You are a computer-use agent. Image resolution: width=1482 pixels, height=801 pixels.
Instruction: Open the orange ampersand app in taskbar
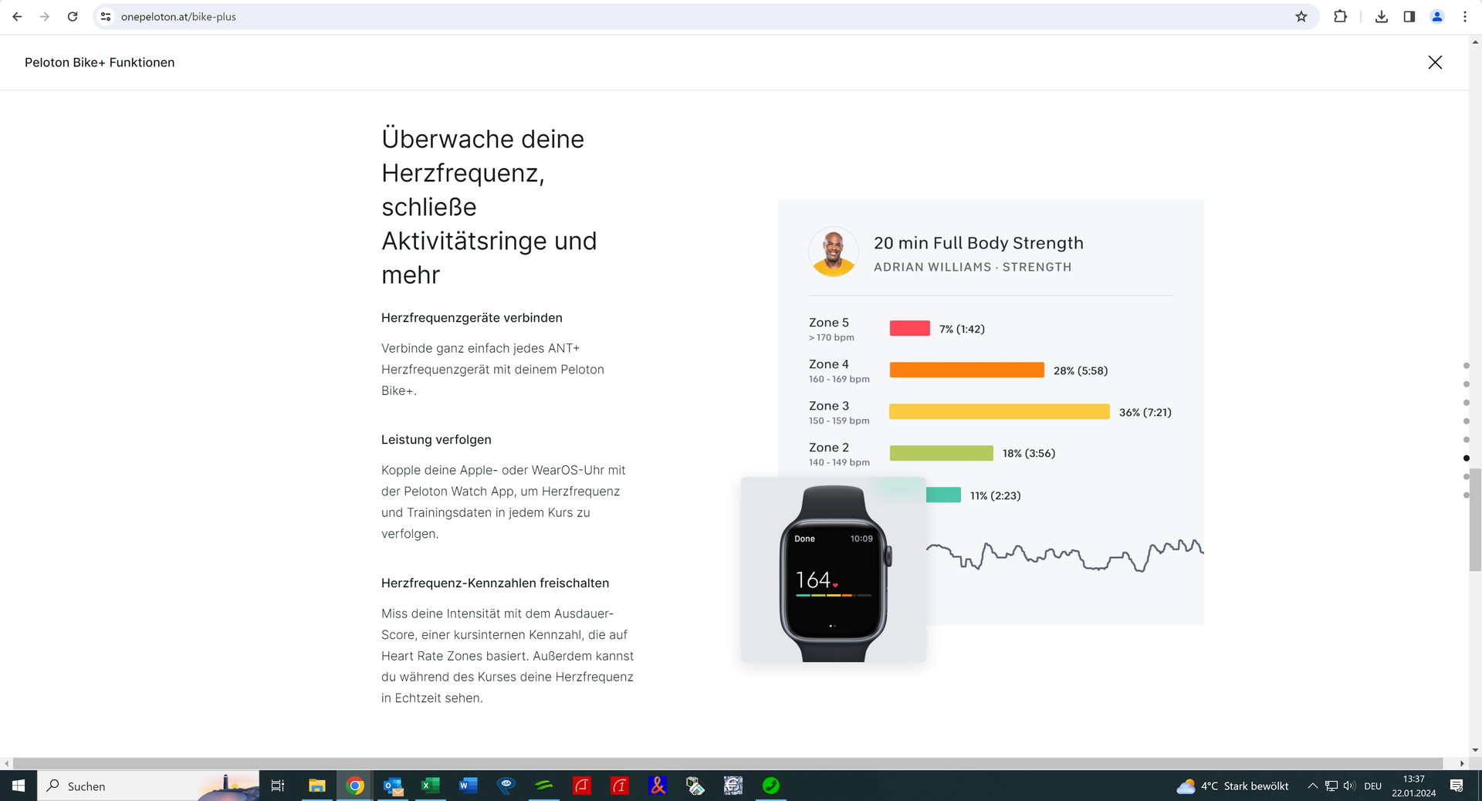pos(658,786)
